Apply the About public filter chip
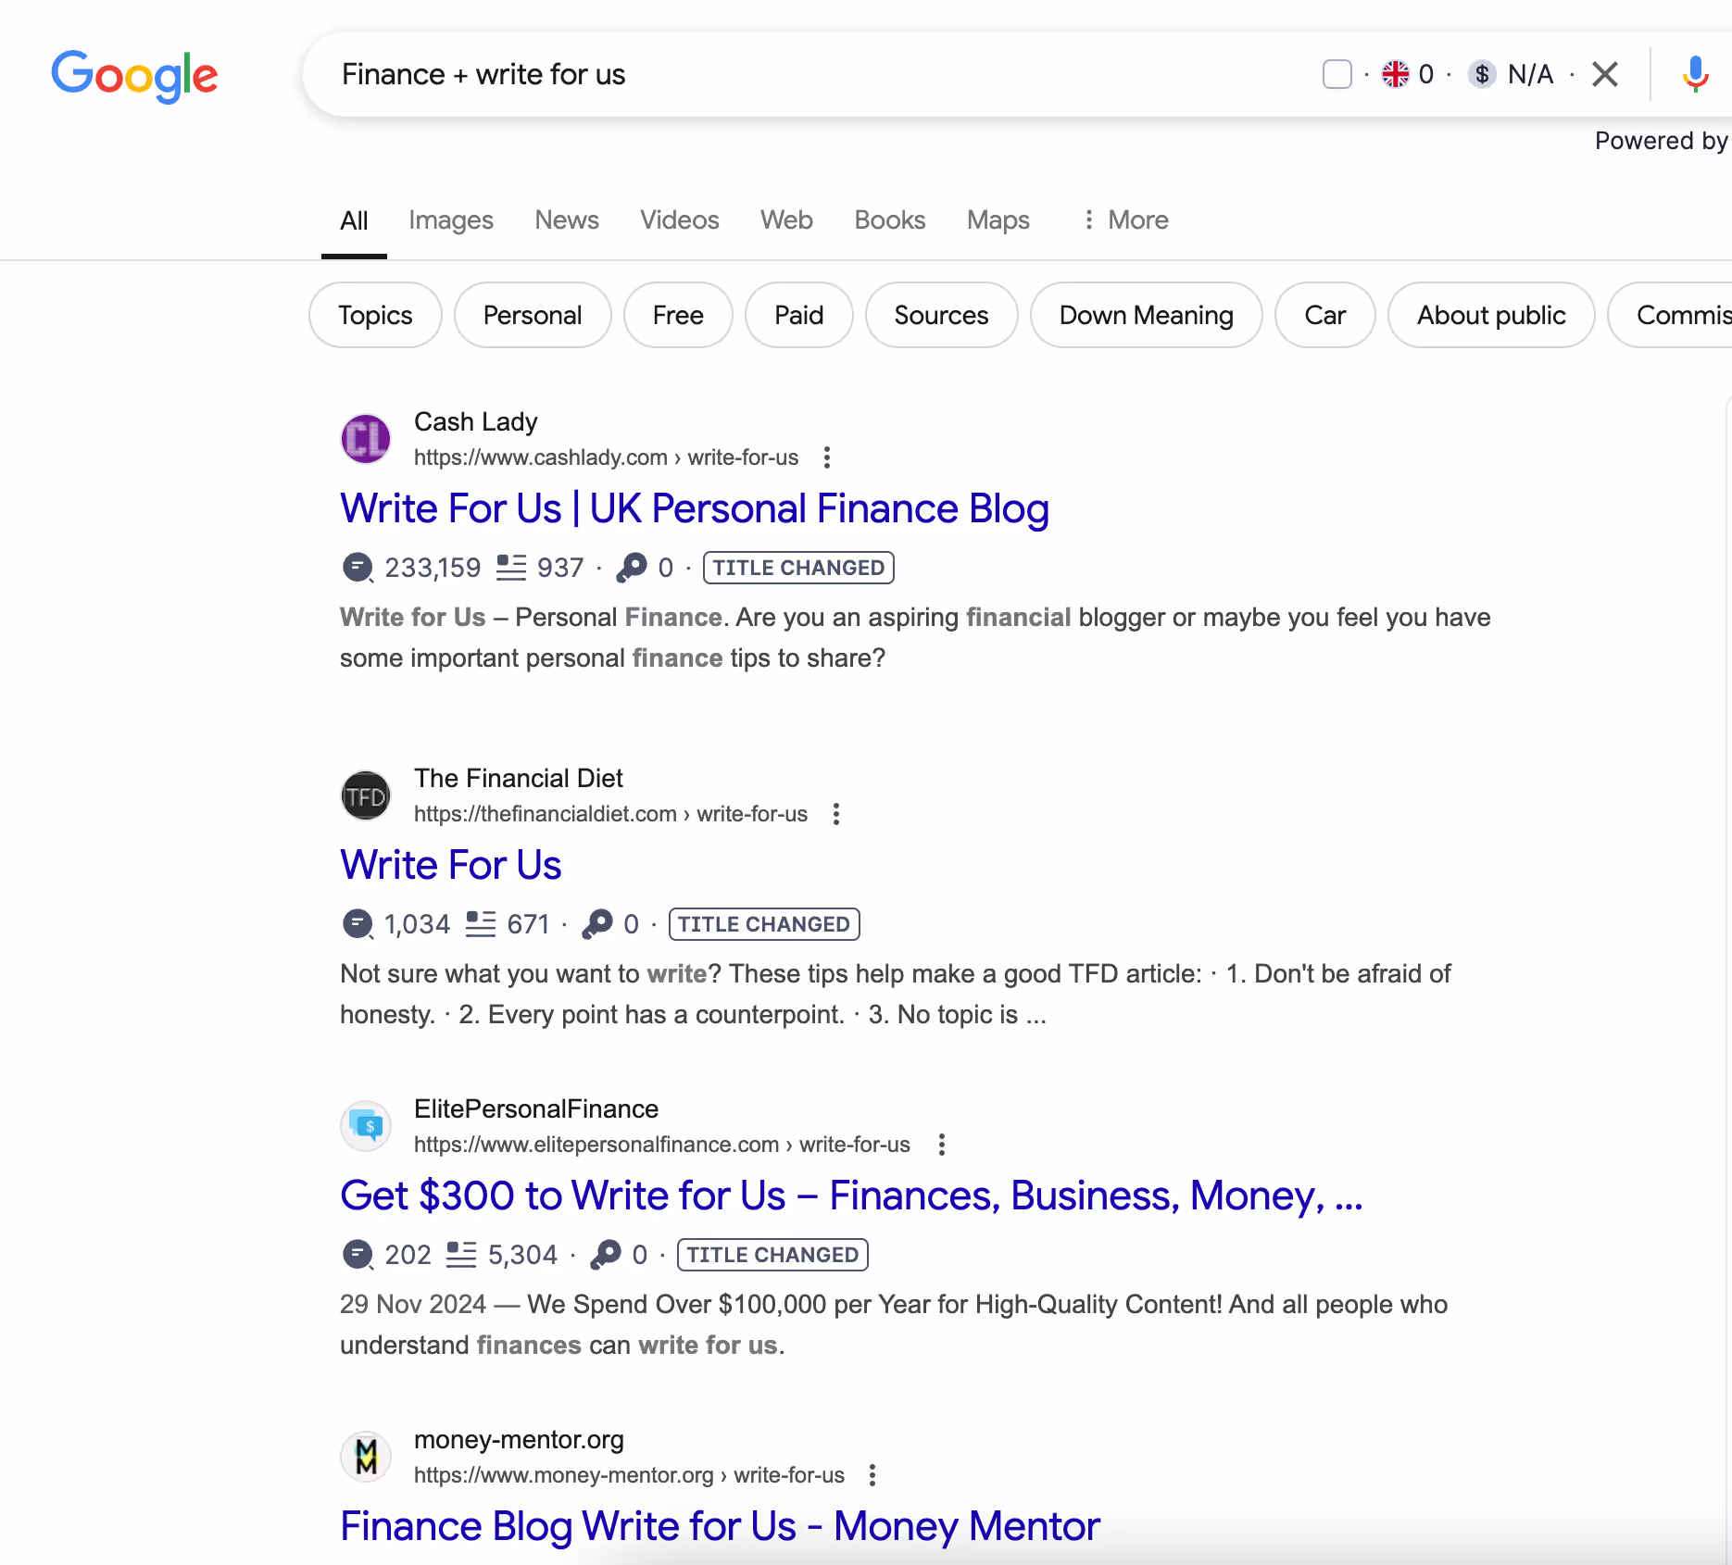1732x1565 pixels. 1491,315
